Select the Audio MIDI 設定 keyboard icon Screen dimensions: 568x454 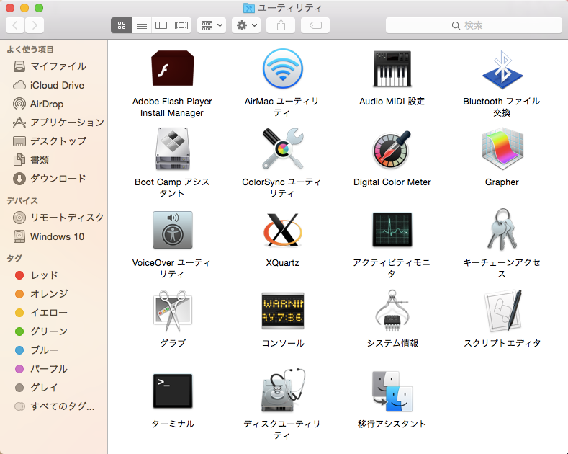tap(392, 68)
